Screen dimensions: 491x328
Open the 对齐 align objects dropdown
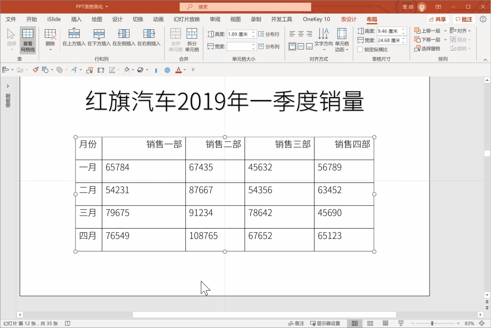(460, 30)
